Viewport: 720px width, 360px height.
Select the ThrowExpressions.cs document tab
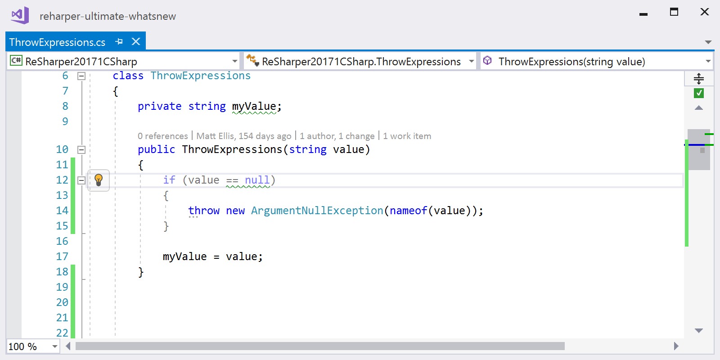57,42
